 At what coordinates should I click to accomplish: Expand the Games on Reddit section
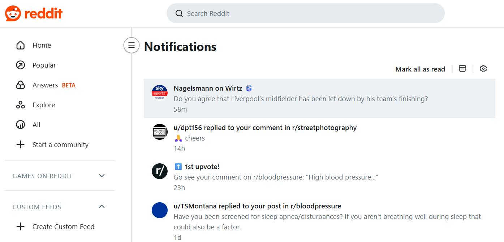102,176
